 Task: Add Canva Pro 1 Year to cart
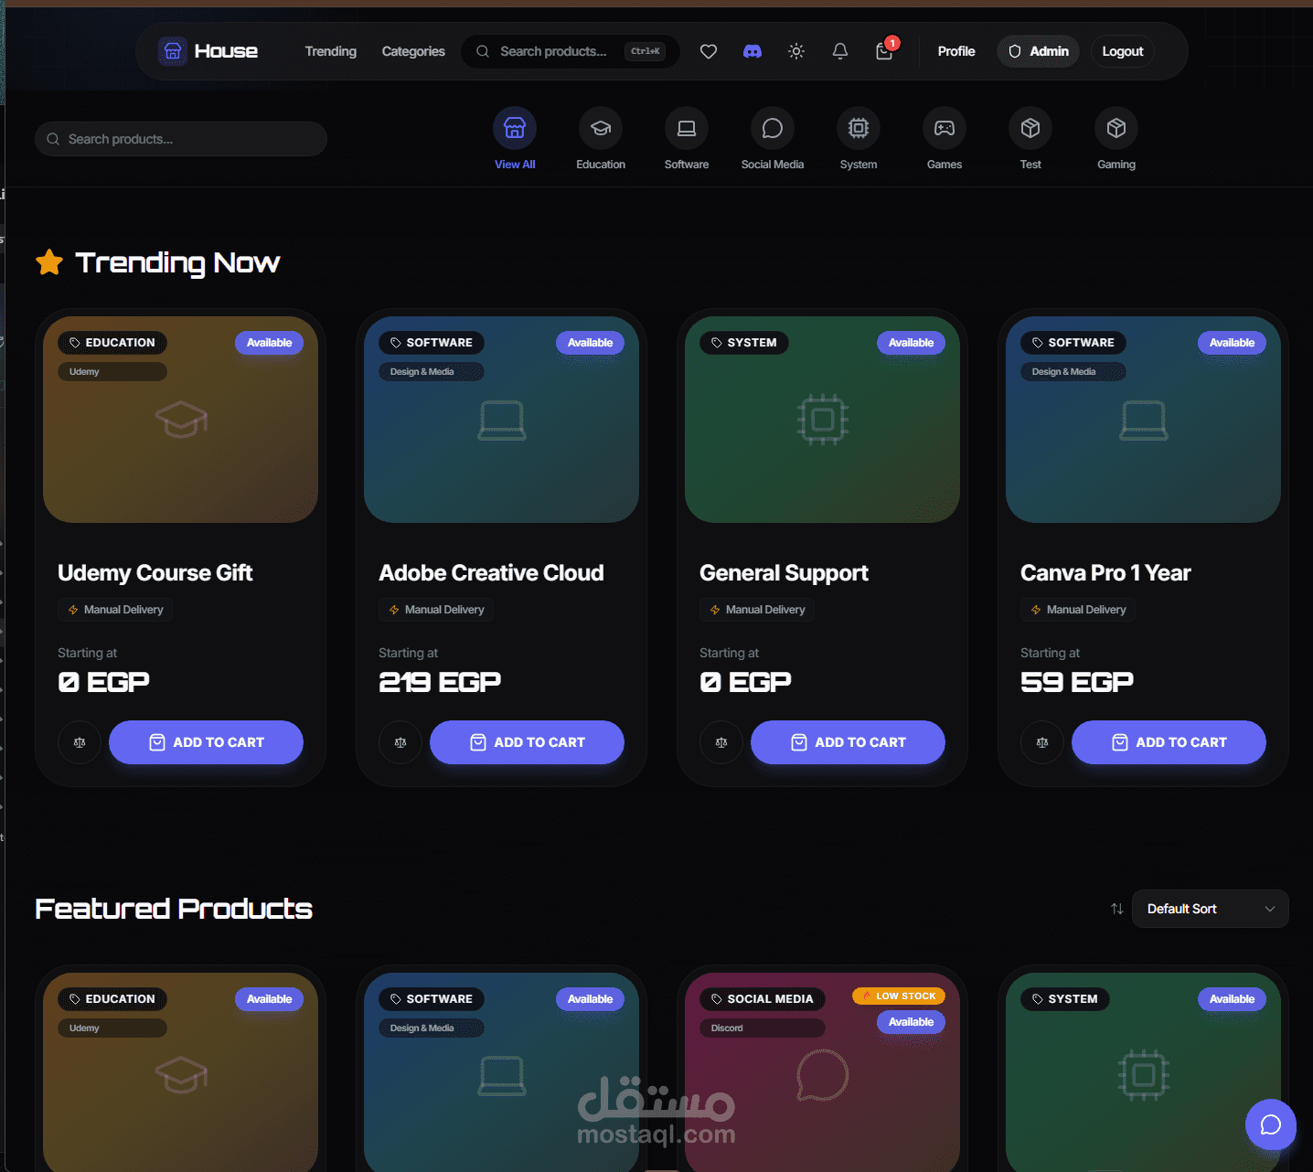click(1169, 742)
